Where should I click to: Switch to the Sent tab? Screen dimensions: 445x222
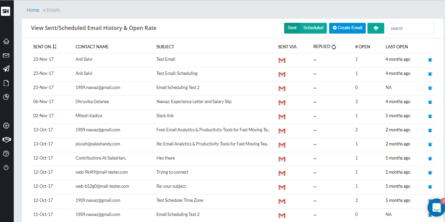click(x=292, y=28)
